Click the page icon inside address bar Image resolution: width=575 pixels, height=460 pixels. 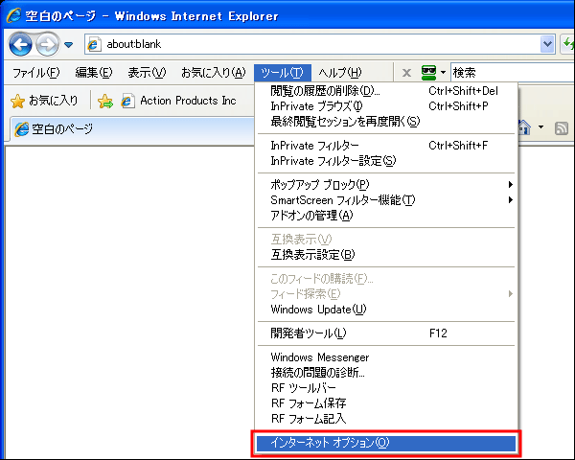coord(95,44)
